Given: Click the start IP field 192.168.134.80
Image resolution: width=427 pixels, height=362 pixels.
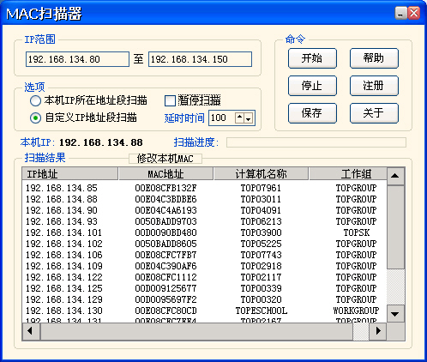Looking at the screenshot, I should coord(77,59).
